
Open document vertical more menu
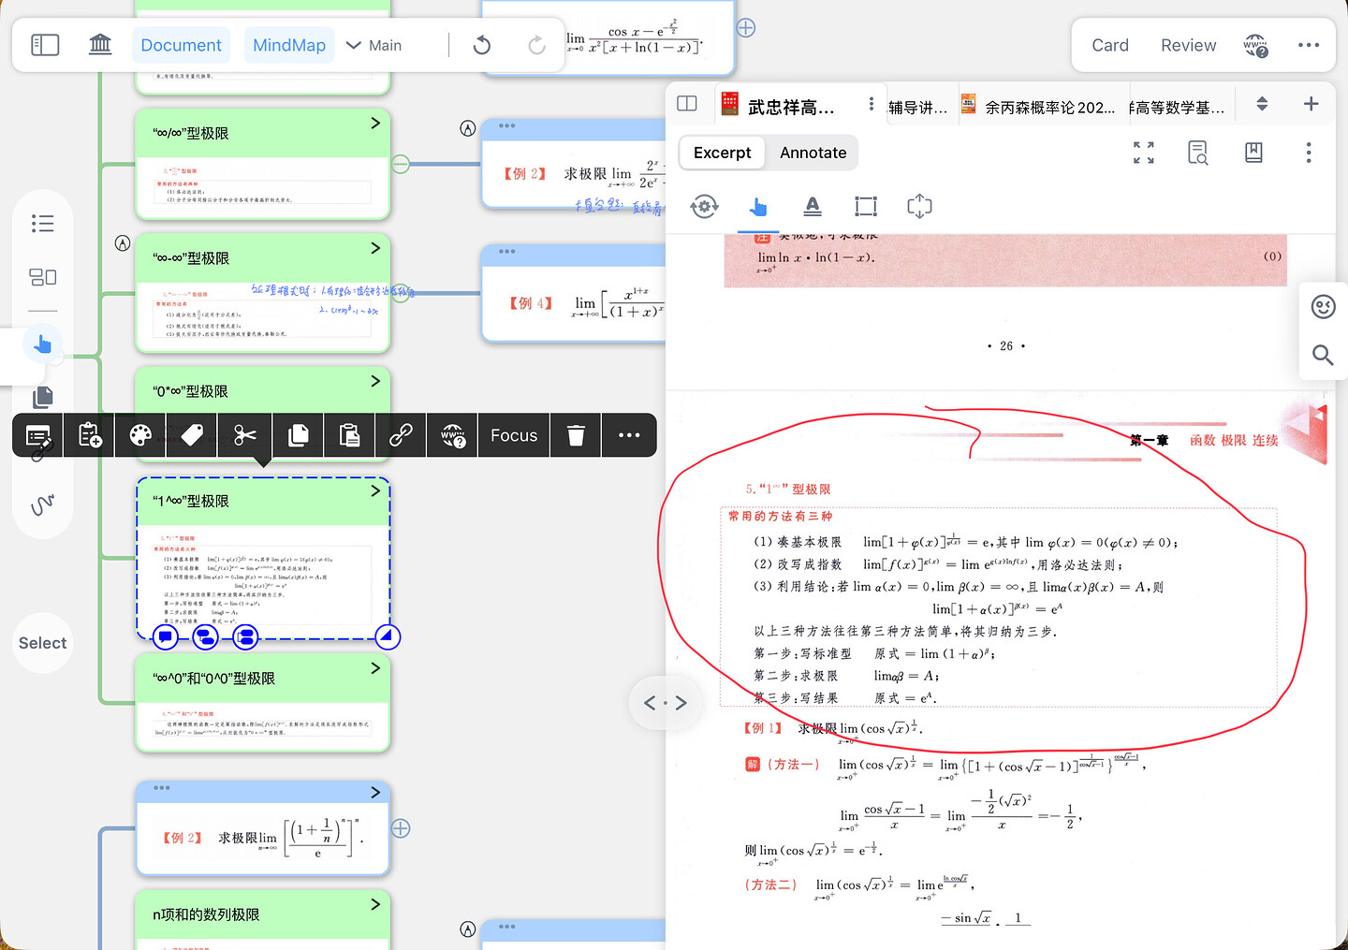point(1308,153)
